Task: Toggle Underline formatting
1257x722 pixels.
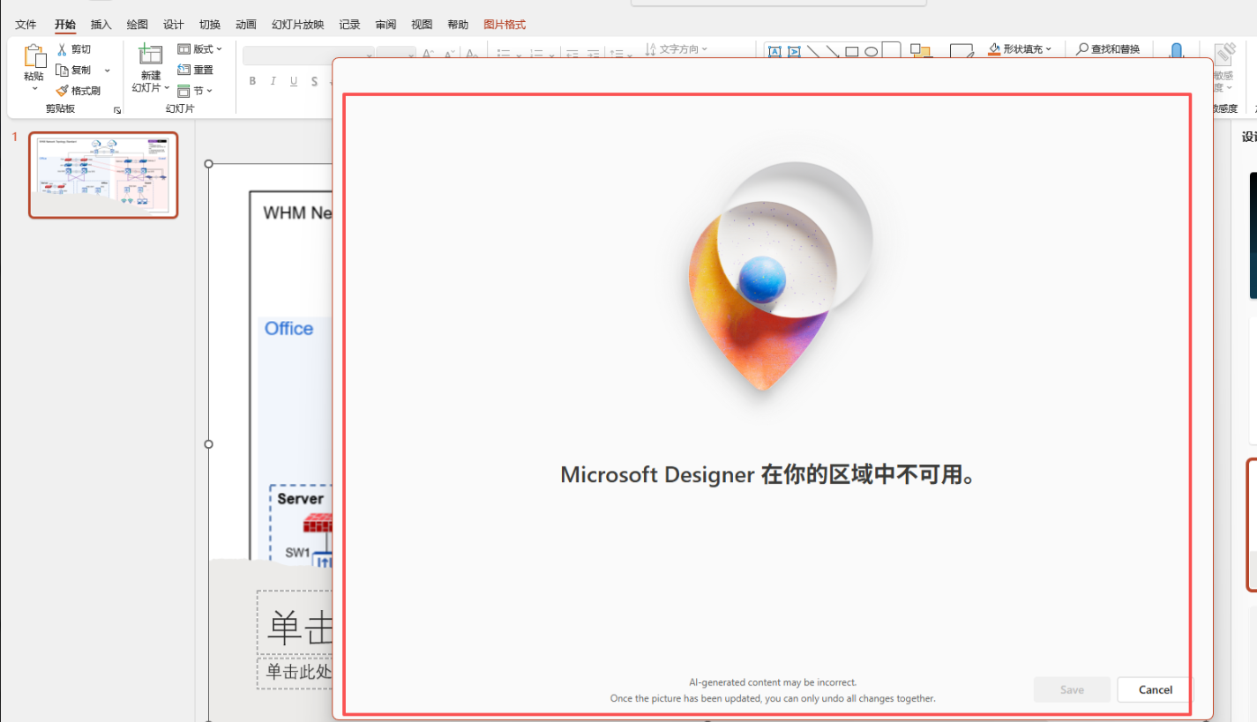Action: 294,82
